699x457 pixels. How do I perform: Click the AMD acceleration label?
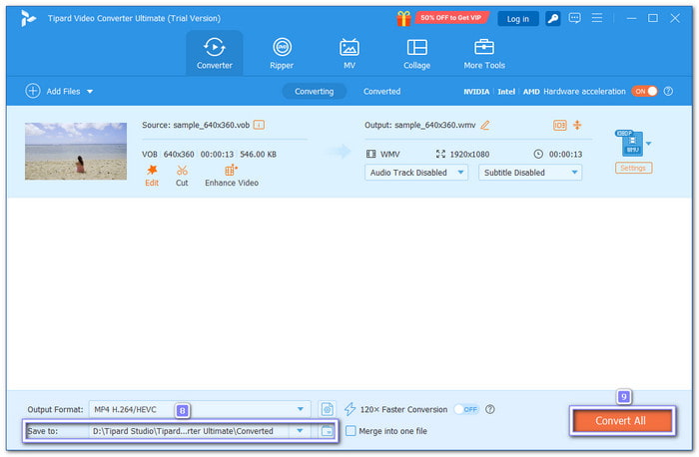tap(531, 92)
